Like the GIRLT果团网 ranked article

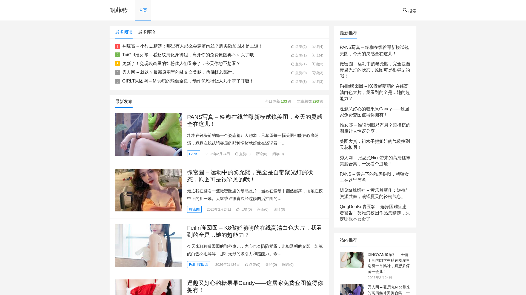(299, 82)
